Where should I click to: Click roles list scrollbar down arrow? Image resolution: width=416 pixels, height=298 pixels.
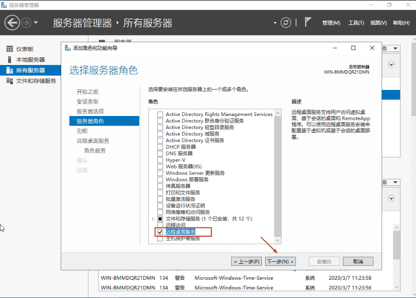coord(277,240)
